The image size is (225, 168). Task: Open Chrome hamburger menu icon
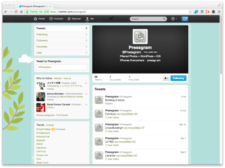pyautogui.click(x=219, y=12)
